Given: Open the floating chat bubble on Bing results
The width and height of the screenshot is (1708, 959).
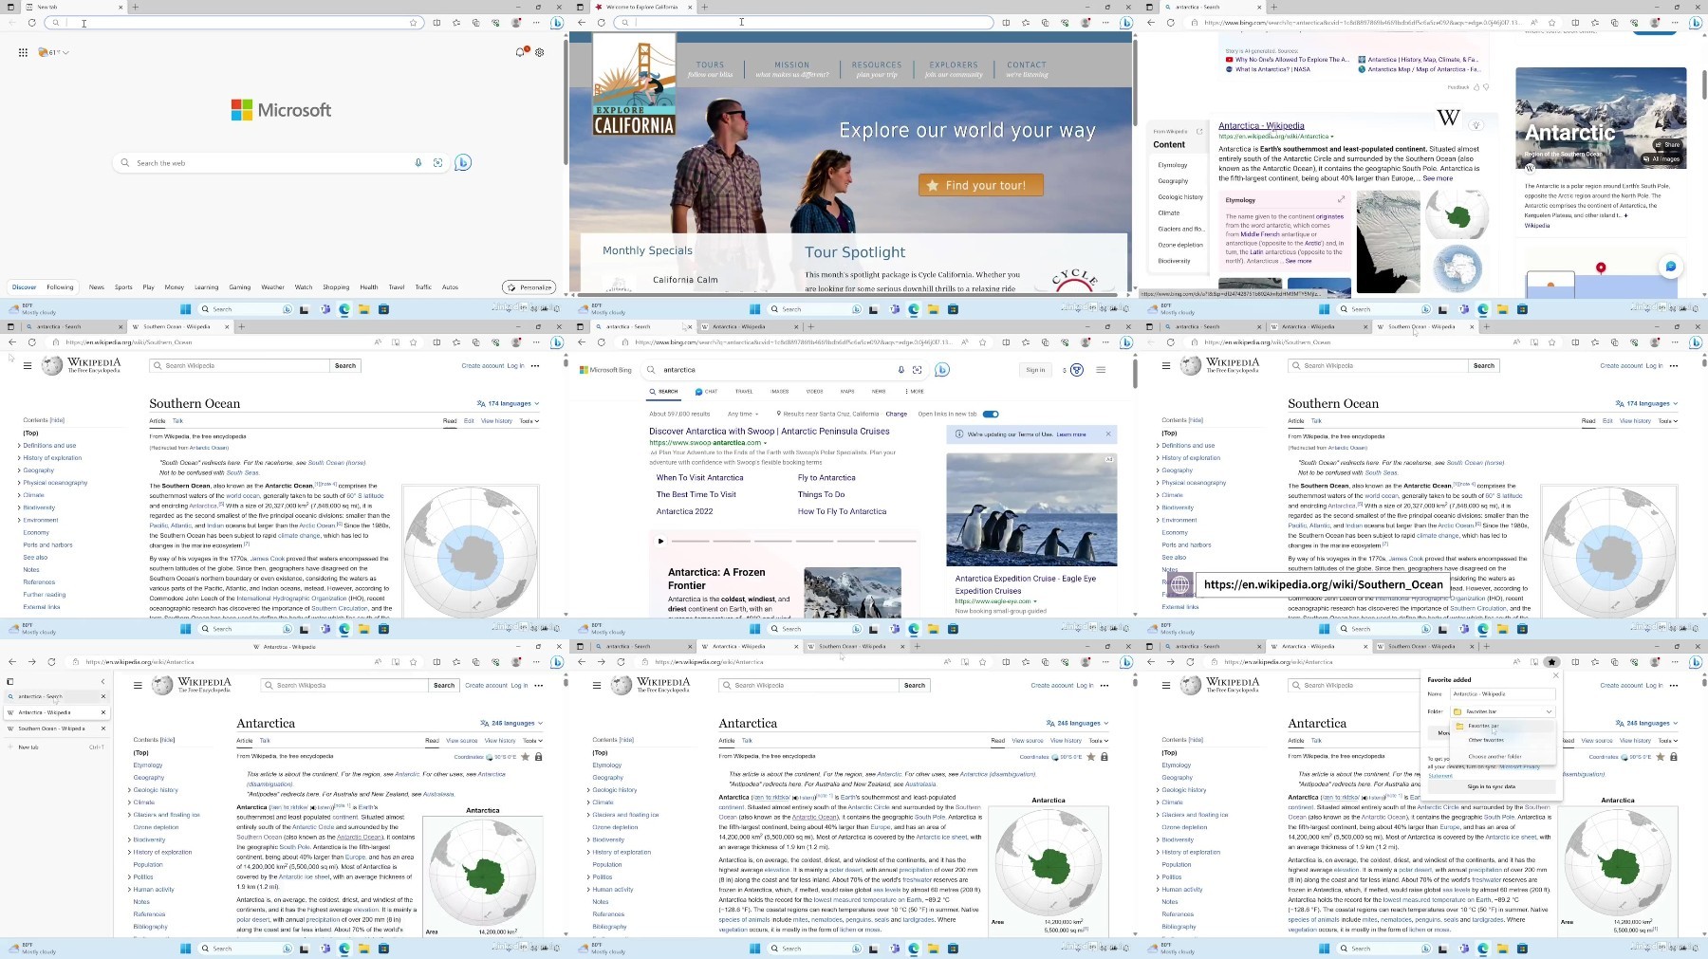Looking at the screenshot, I should (x=1670, y=267).
